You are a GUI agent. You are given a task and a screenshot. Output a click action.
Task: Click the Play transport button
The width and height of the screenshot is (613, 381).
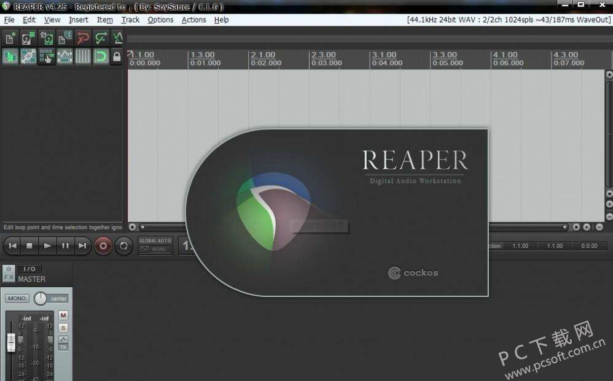[47, 245]
